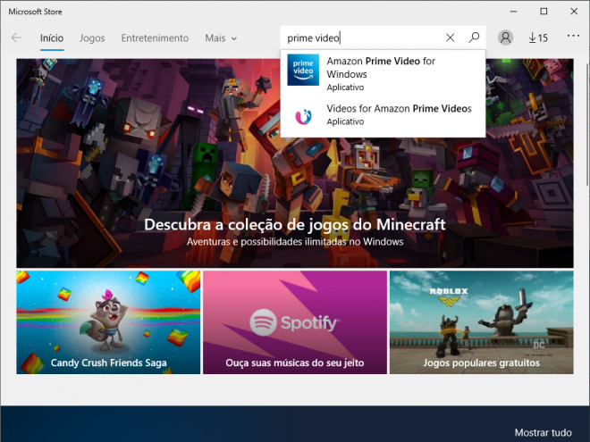Maximize the Microsoft Store window
Viewport: 590px width, 442px height.
click(544, 12)
